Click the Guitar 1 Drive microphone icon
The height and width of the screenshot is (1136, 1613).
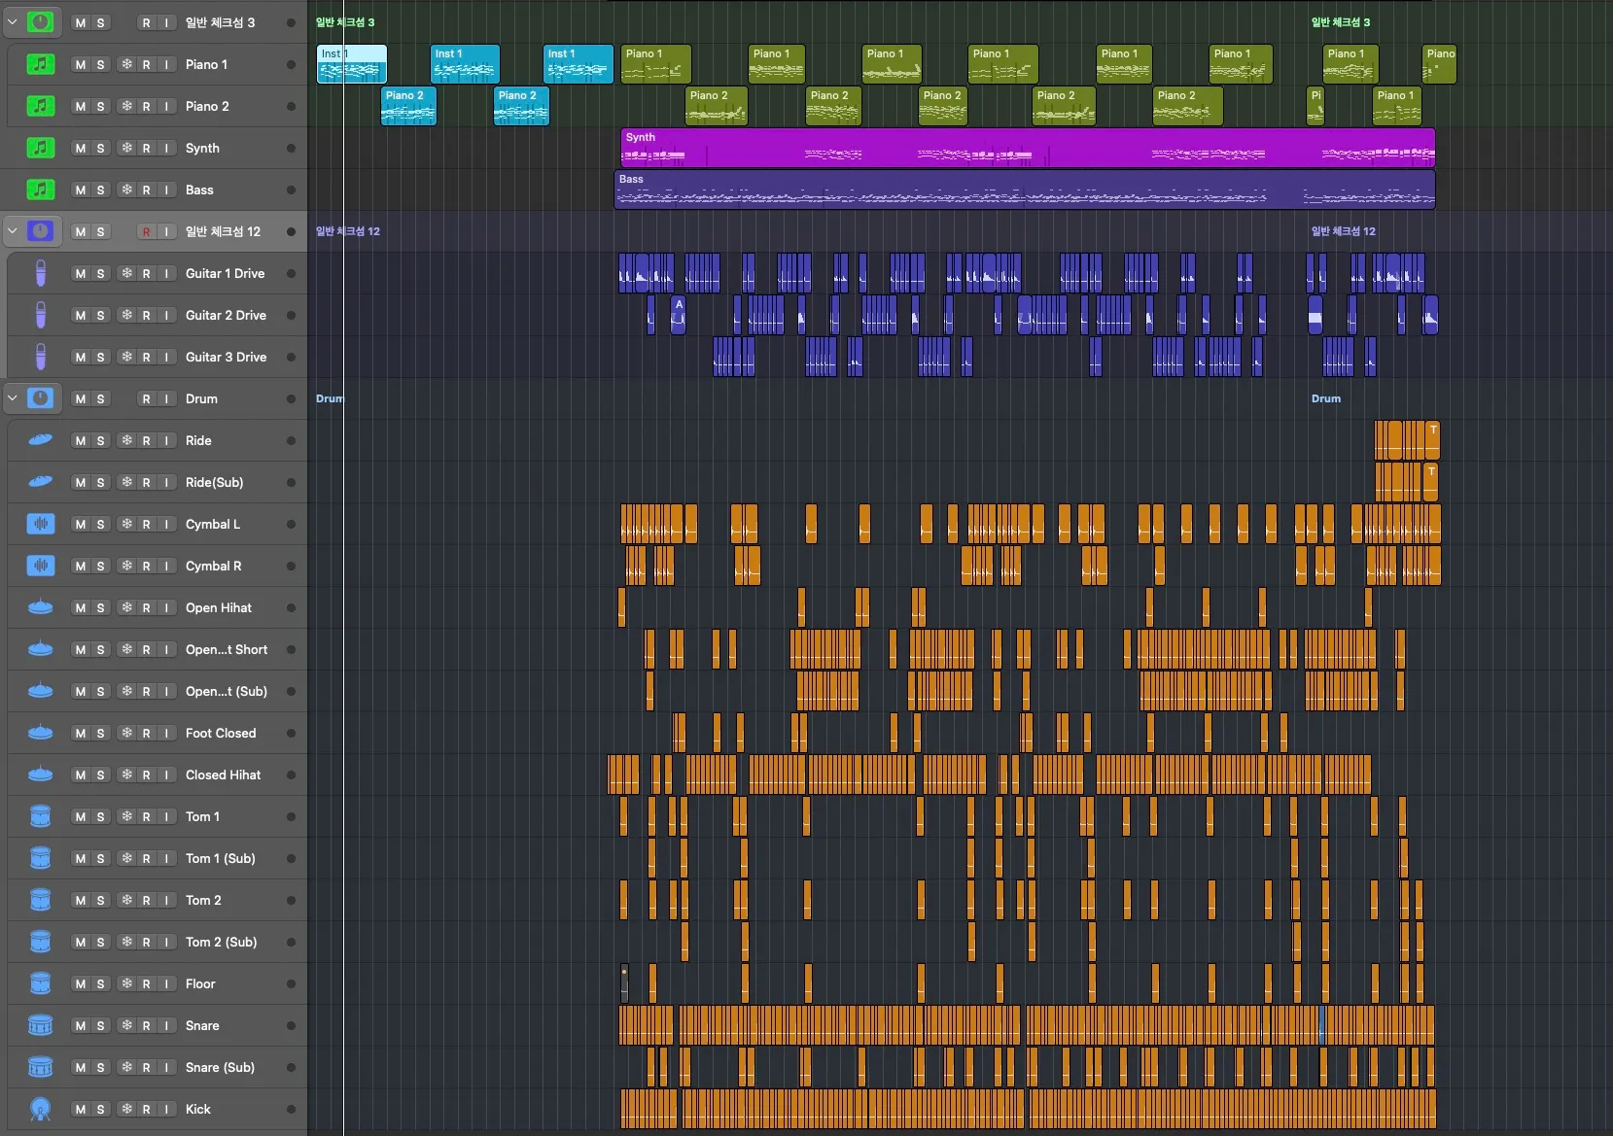pos(40,273)
